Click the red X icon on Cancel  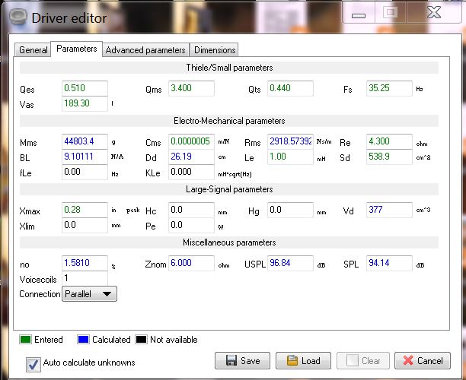(x=408, y=361)
